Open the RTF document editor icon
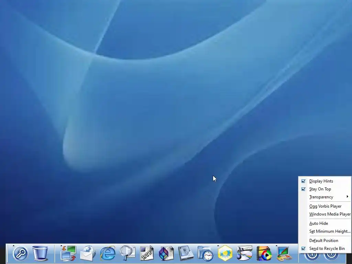This screenshot has width=352, height=264. [x=147, y=253]
